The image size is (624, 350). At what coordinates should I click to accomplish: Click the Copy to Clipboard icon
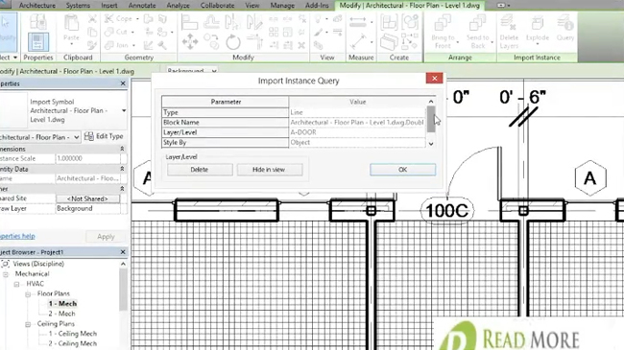pyautogui.click(x=92, y=33)
